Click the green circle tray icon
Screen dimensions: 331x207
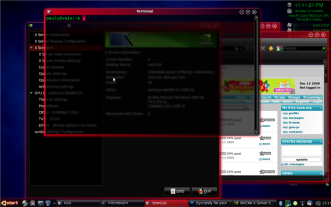point(295,203)
